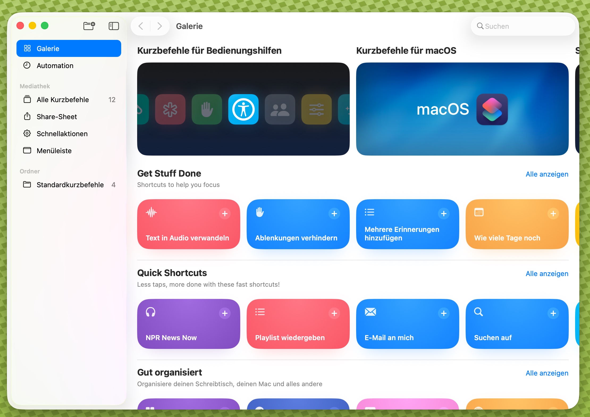Open the Text in Audio verwandeln shortcut
The image size is (590, 417).
188,224
